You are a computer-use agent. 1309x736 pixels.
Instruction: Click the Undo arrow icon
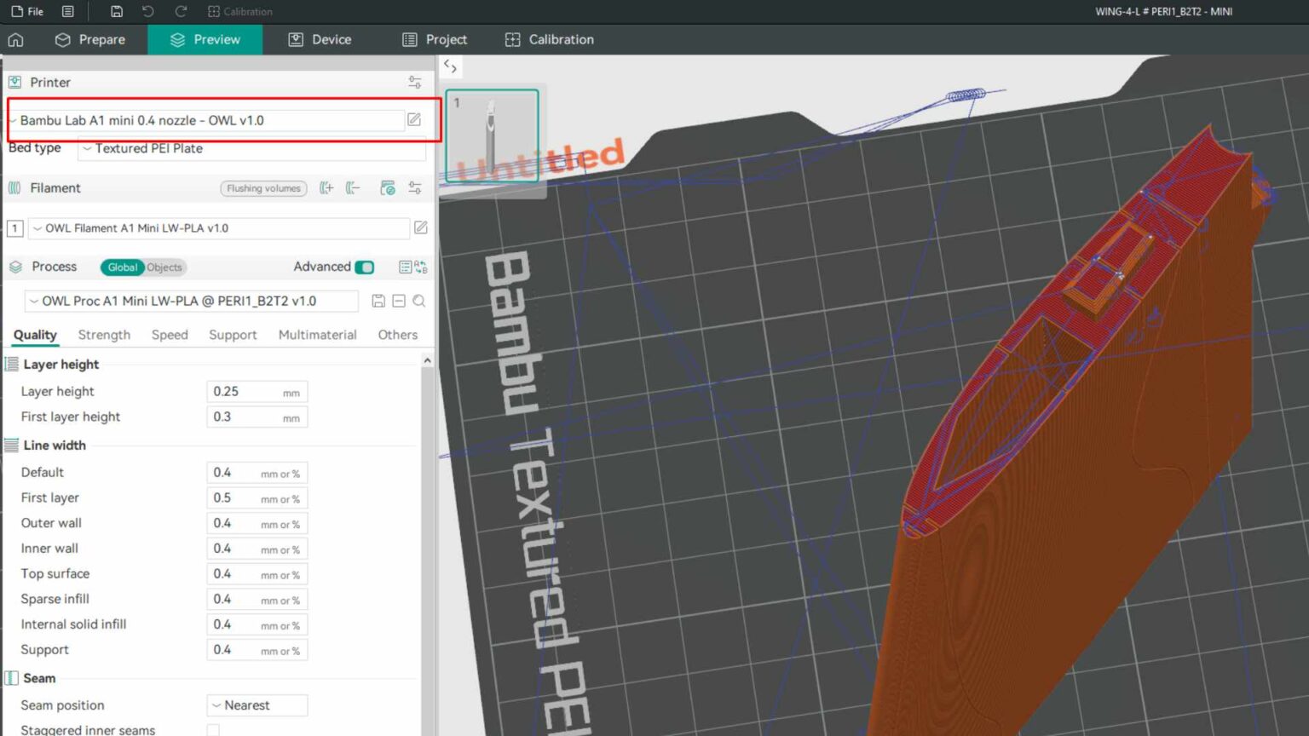coord(148,11)
